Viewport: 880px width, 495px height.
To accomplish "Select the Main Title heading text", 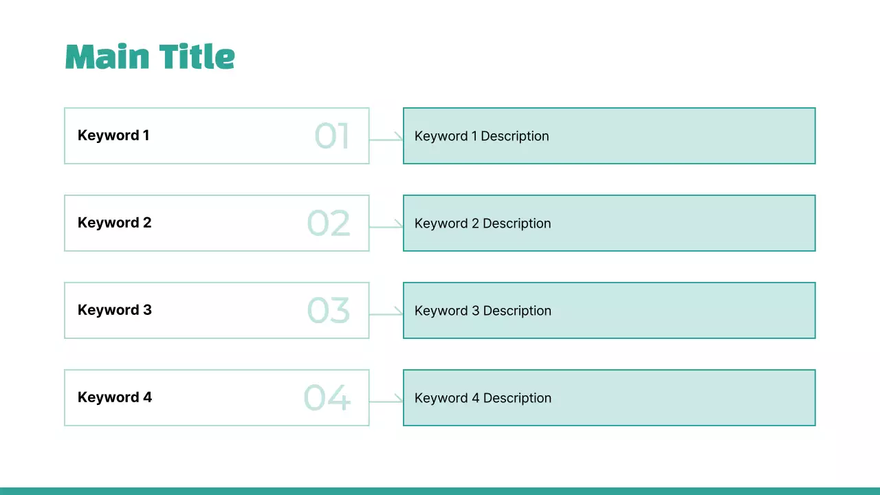I will (x=150, y=56).
